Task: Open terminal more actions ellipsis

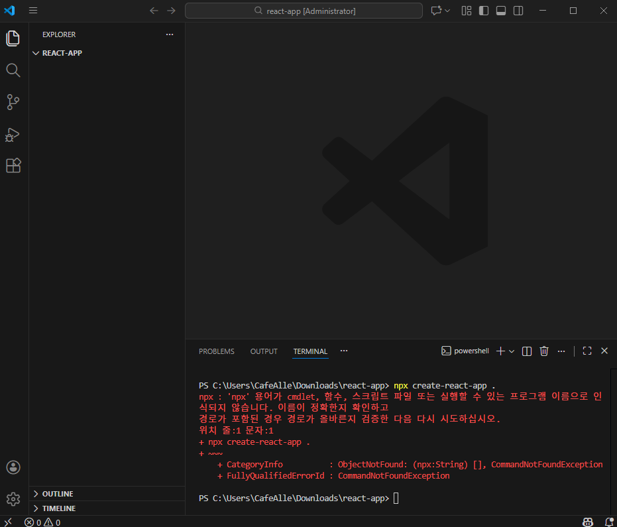Action: [x=561, y=351]
